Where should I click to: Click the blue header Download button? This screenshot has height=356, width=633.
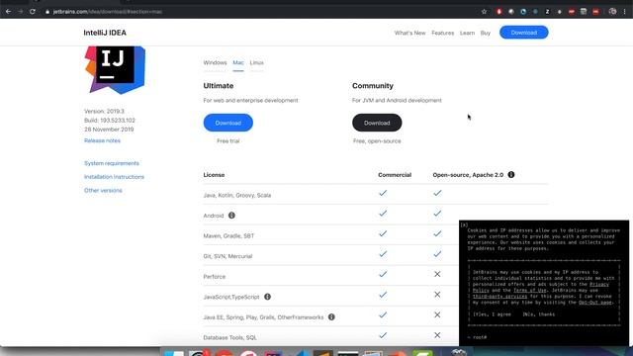[x=523, y=33]
